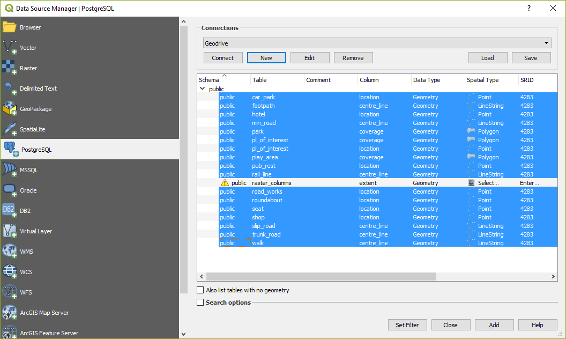The image size is (566, 339).
Task: Select the footpath table row
Action: coord(388,106)
